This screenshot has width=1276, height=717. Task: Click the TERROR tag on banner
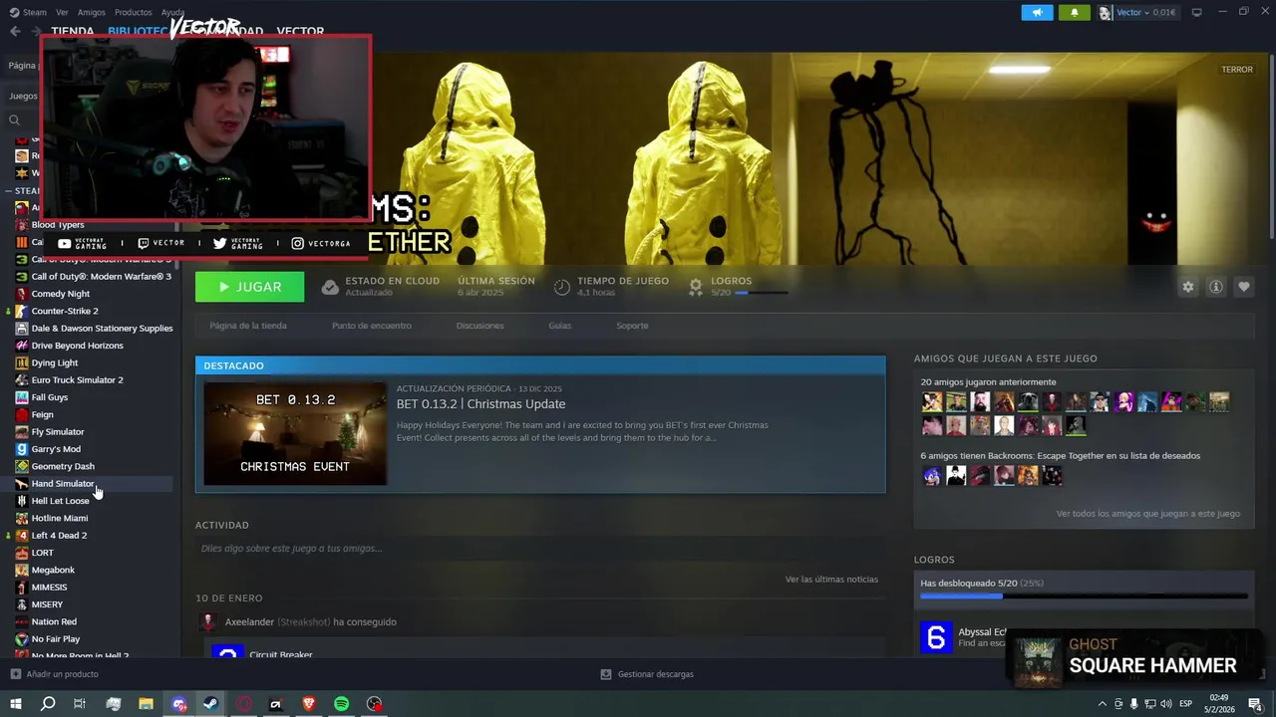tap(1237, 70)
